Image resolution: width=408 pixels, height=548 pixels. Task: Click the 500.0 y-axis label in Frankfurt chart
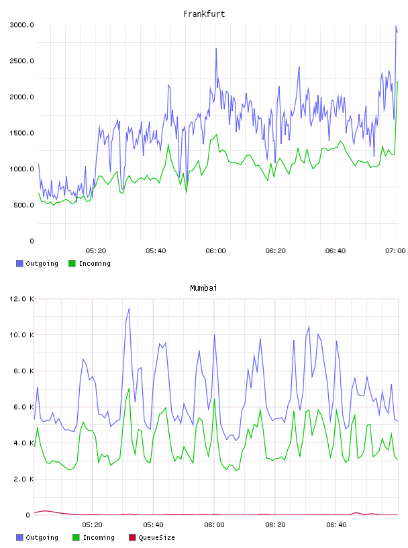click(23, 205)
